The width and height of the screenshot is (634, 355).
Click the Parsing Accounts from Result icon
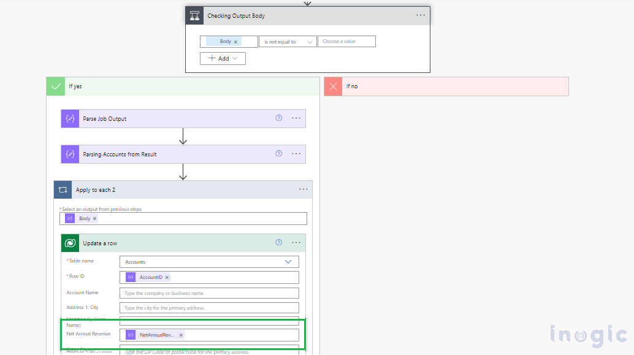[71, 154]
